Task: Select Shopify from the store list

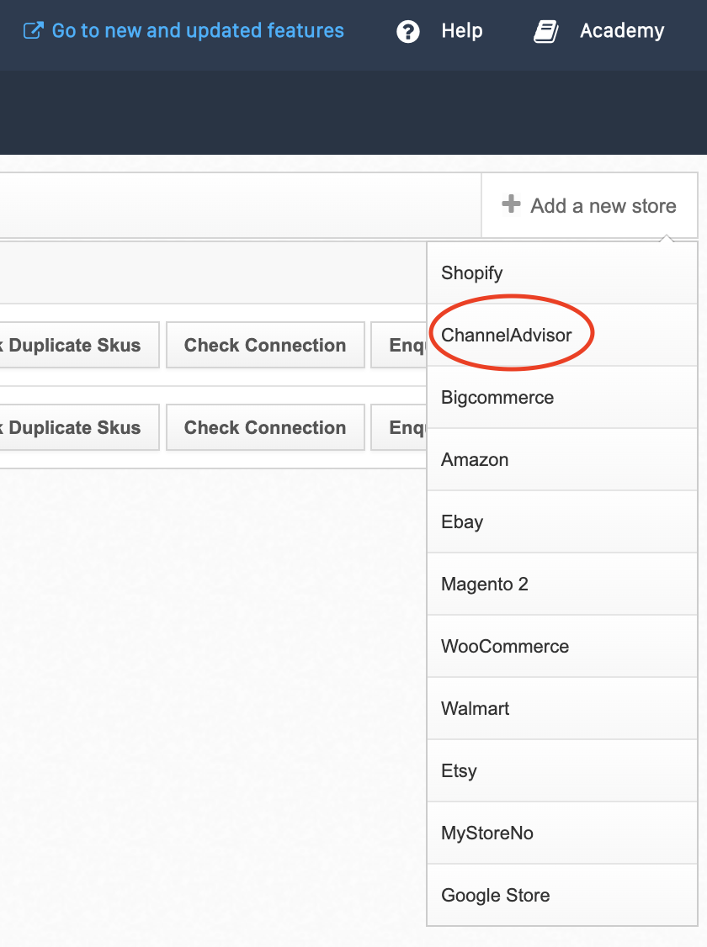Action: click(562, 273)
